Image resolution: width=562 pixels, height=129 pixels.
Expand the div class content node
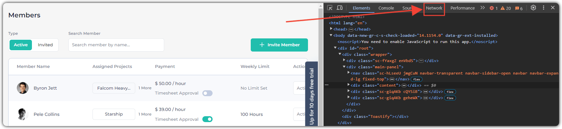348,85
